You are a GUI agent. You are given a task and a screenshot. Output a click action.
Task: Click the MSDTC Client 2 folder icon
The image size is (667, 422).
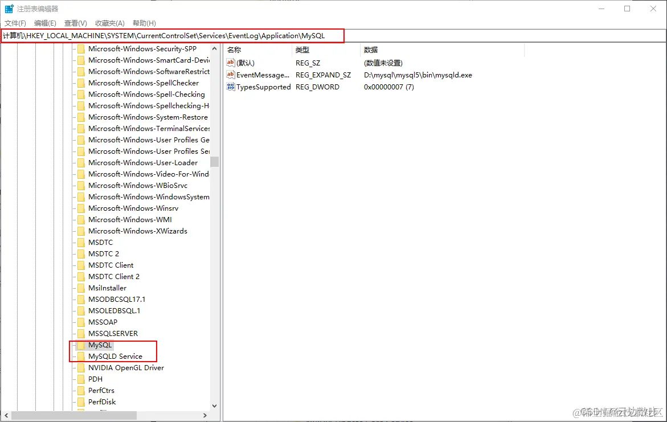(81, 277)
